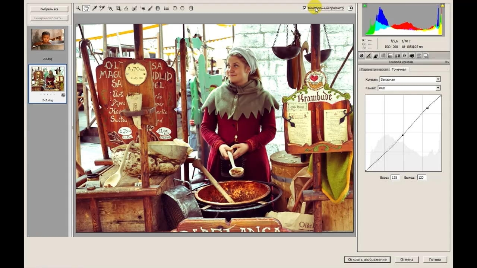This screenshot has height=268, width=477.
Task: Toggle highlight clipping warning triangle
Action: click(442, 6)
